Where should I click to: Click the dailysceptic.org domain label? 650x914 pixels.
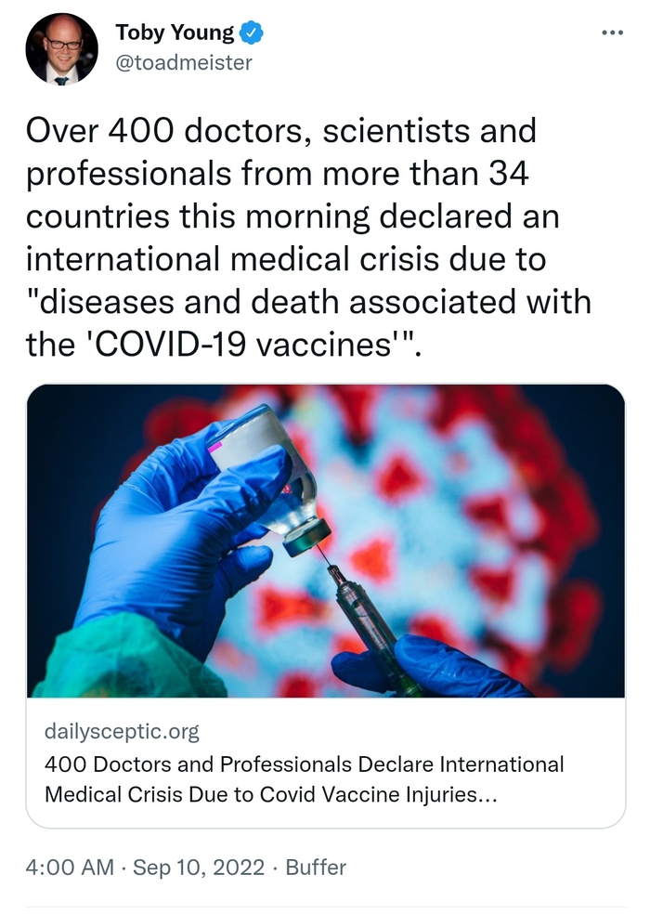pyautogui.click(x=122, y=731)
